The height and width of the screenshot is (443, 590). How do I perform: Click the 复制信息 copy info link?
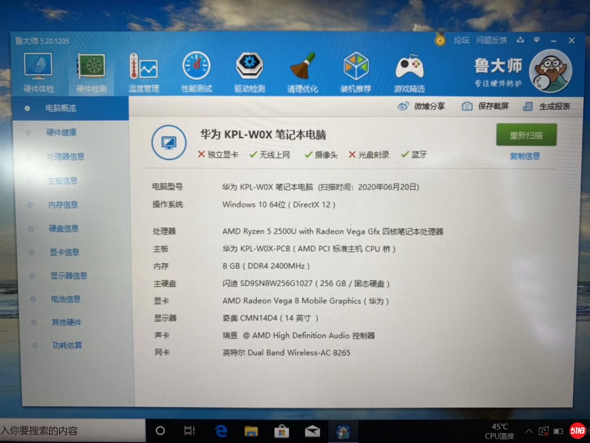pyautogui.click(x=524, y=156)
